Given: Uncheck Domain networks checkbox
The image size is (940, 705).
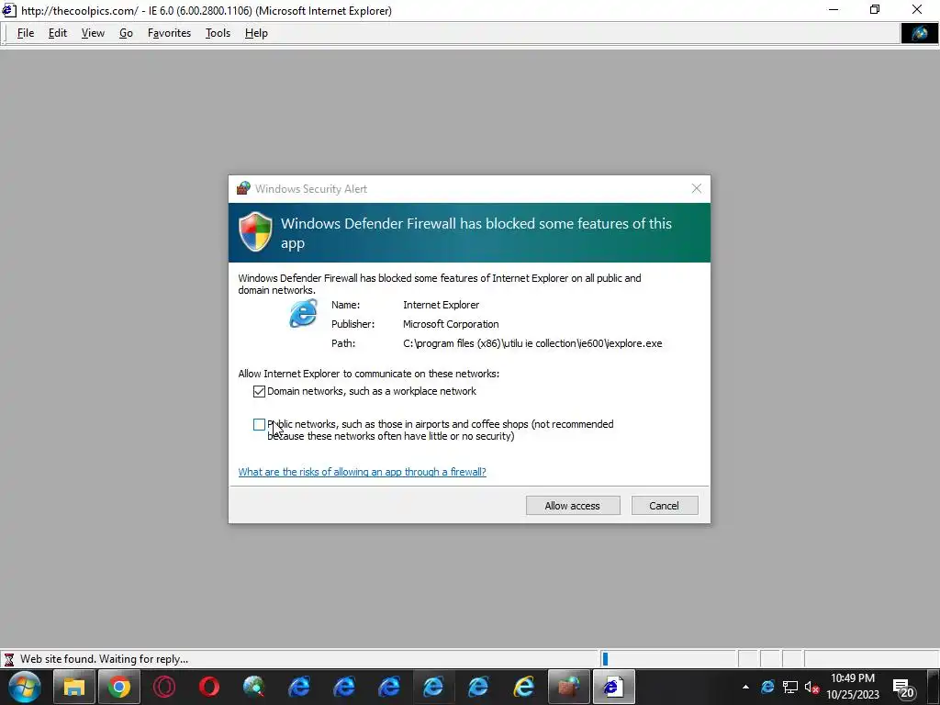Looking at the screenshot, I should 259,391.
